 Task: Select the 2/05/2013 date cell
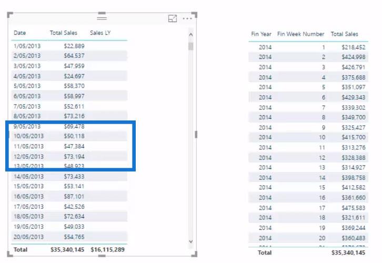pos(27,56)
